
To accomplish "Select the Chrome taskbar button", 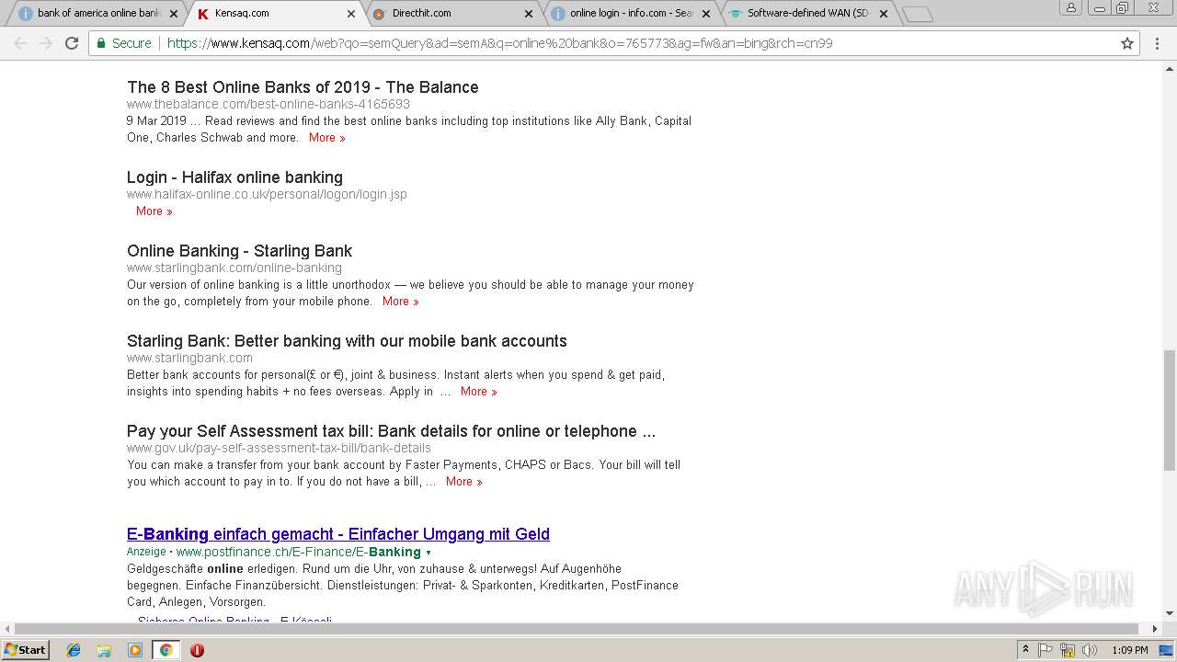I will pos(166,650).
